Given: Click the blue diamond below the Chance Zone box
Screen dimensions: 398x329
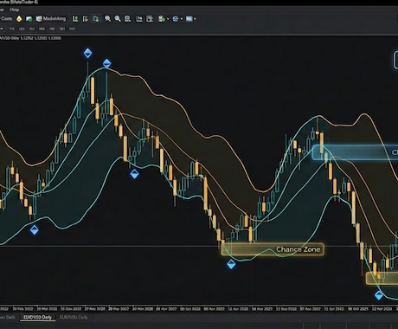Looking at the screenshot, I should 231,264.
